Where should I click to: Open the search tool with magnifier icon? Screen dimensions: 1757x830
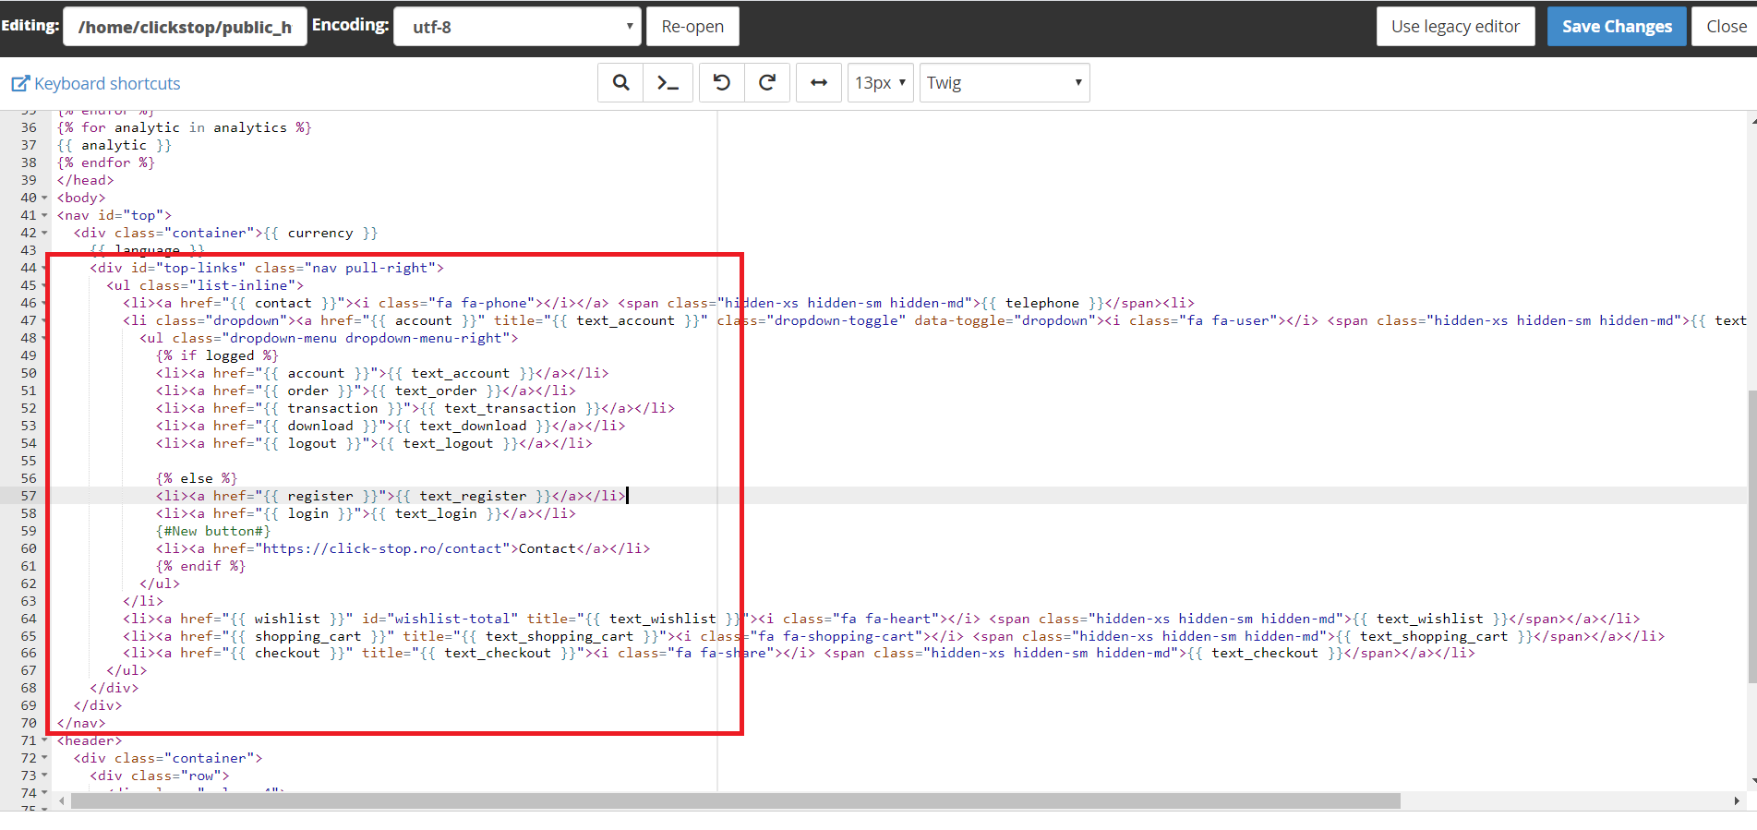point(620,83)
